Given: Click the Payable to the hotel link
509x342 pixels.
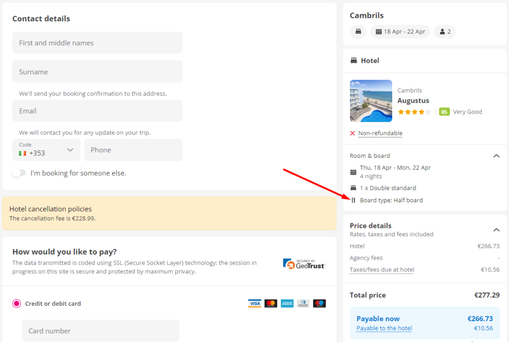Looking at the screenshot, I should coord(384,328).
